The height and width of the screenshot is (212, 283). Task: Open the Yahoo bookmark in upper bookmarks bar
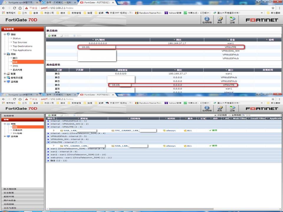pos(173,13)
